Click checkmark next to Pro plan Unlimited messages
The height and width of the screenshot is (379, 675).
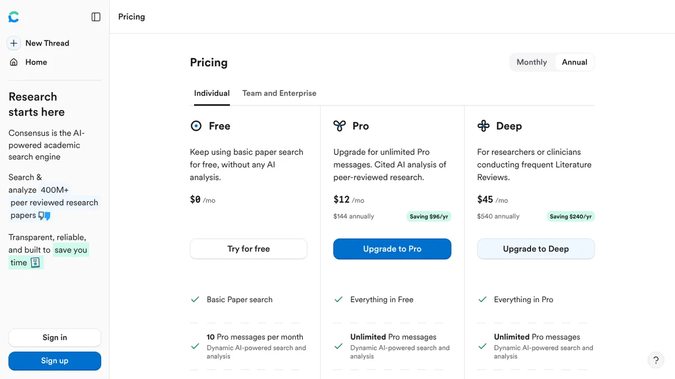click(x=339, y=346)
